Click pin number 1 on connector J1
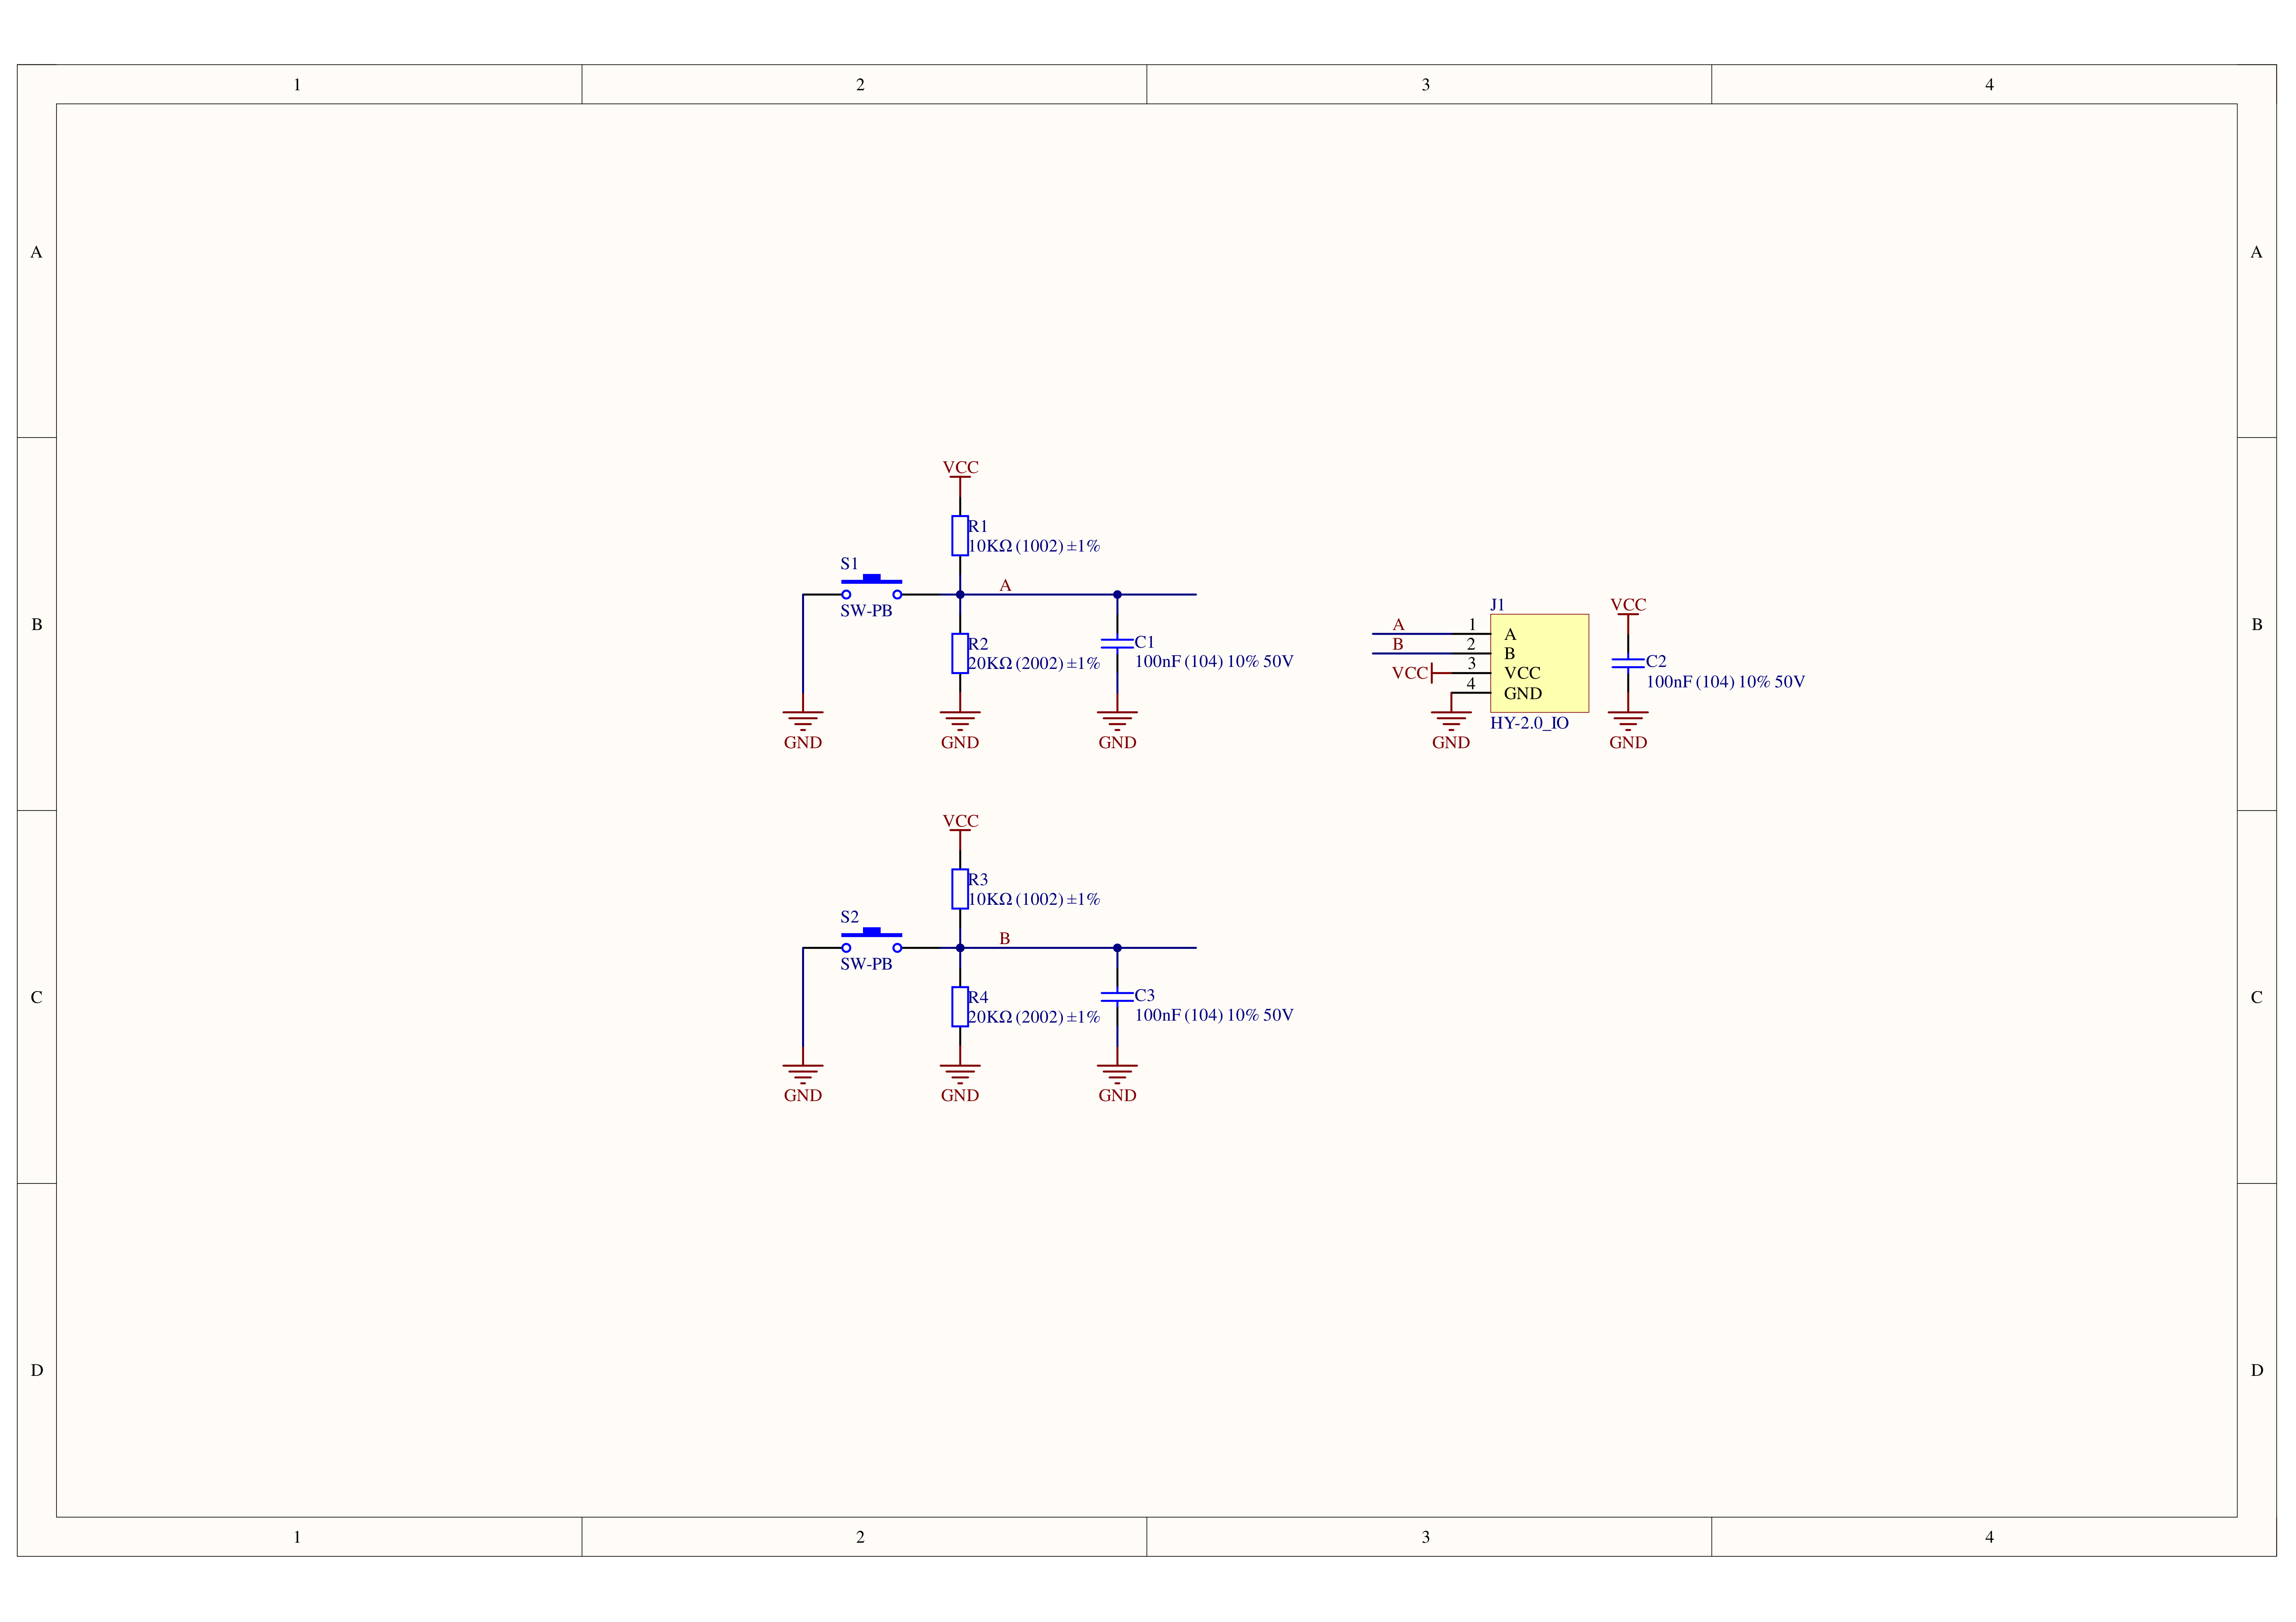 point(1472,624)
